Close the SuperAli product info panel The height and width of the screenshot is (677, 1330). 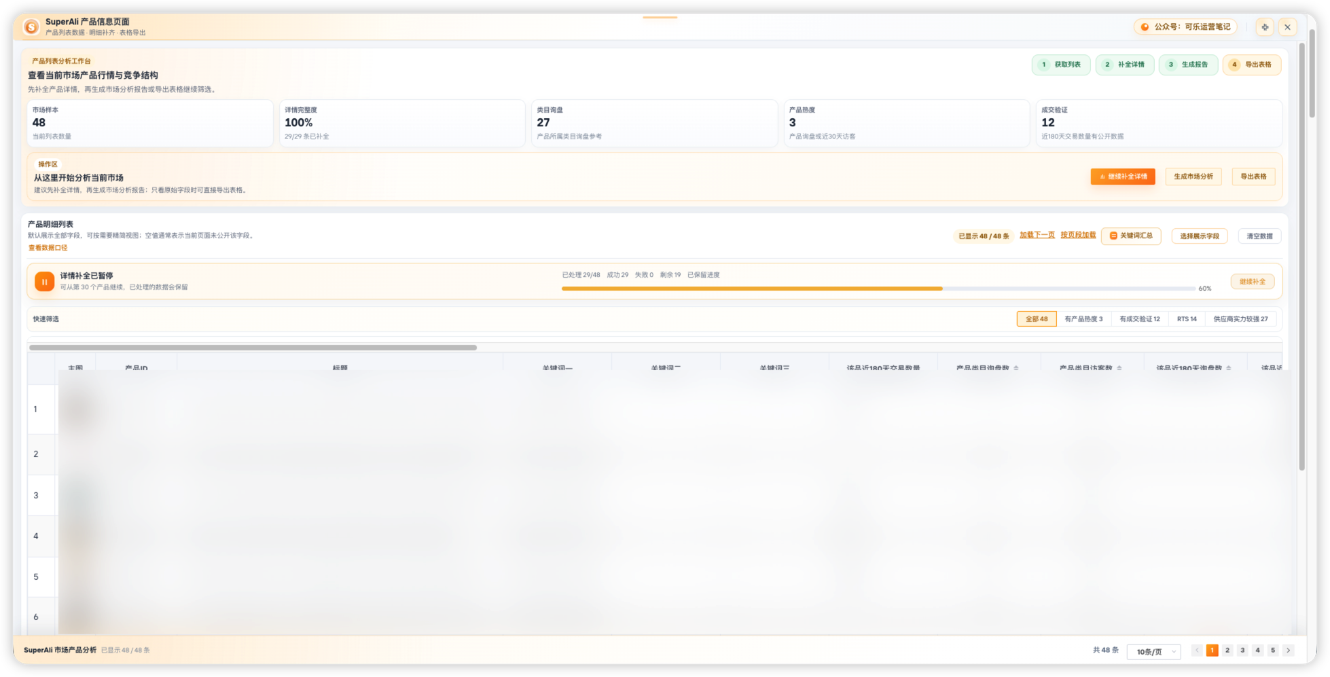tap(1287, 27)
